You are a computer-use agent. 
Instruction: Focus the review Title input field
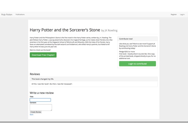40,100
